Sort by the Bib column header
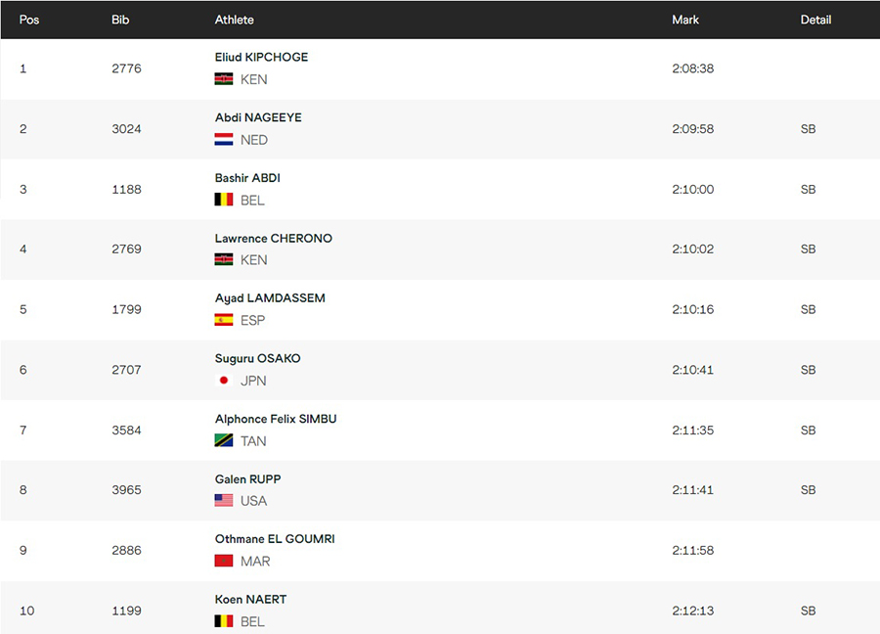880x634 pixels. [120, 20]
